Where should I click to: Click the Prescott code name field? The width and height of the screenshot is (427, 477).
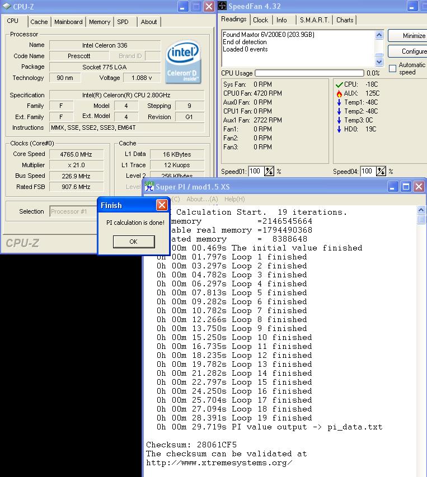tap(79, 56)
